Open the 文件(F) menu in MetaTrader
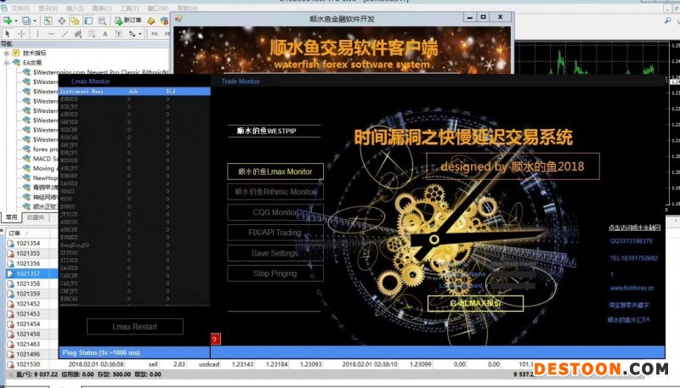The height and width of the screenshot is (388, 680). (x=20, y=8)
